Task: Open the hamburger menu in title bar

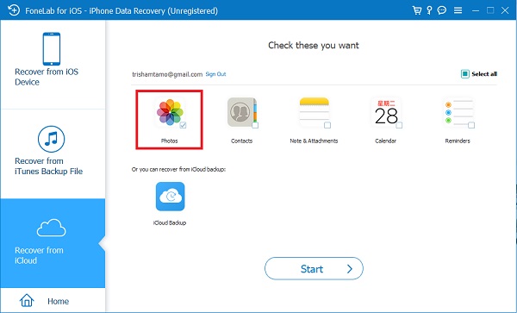Action: click(x=458, y=10)
